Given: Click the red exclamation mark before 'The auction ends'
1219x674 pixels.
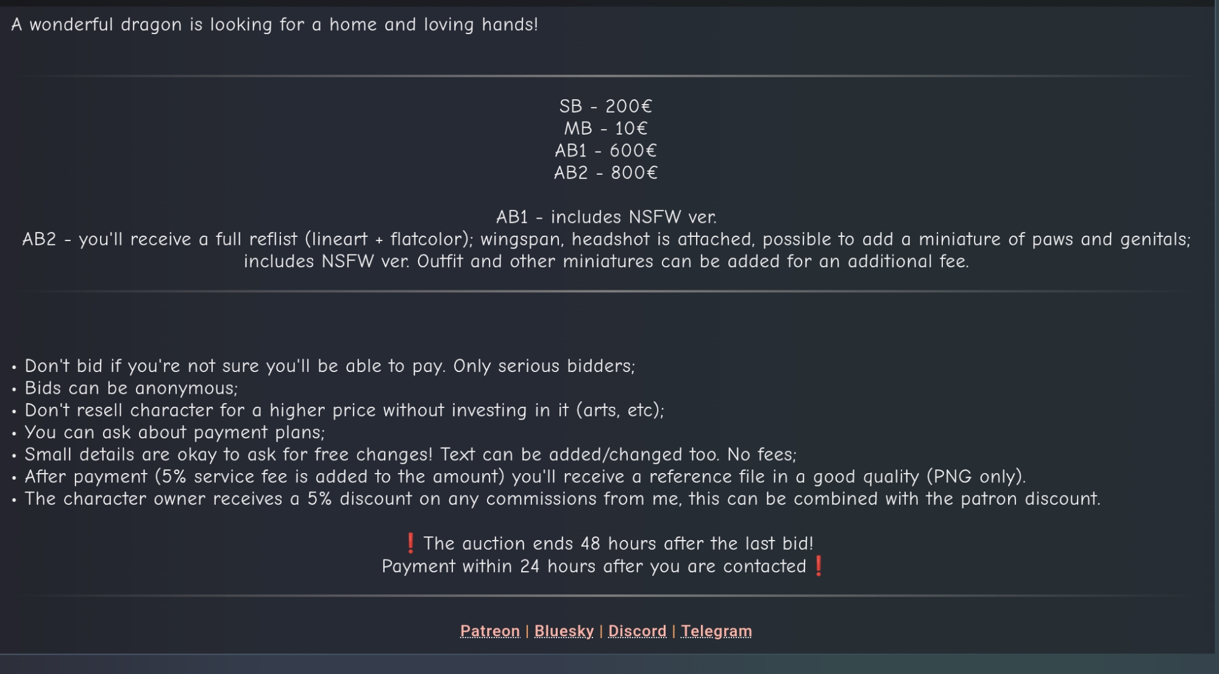Looking at the screenshot, I should (410, 542).
